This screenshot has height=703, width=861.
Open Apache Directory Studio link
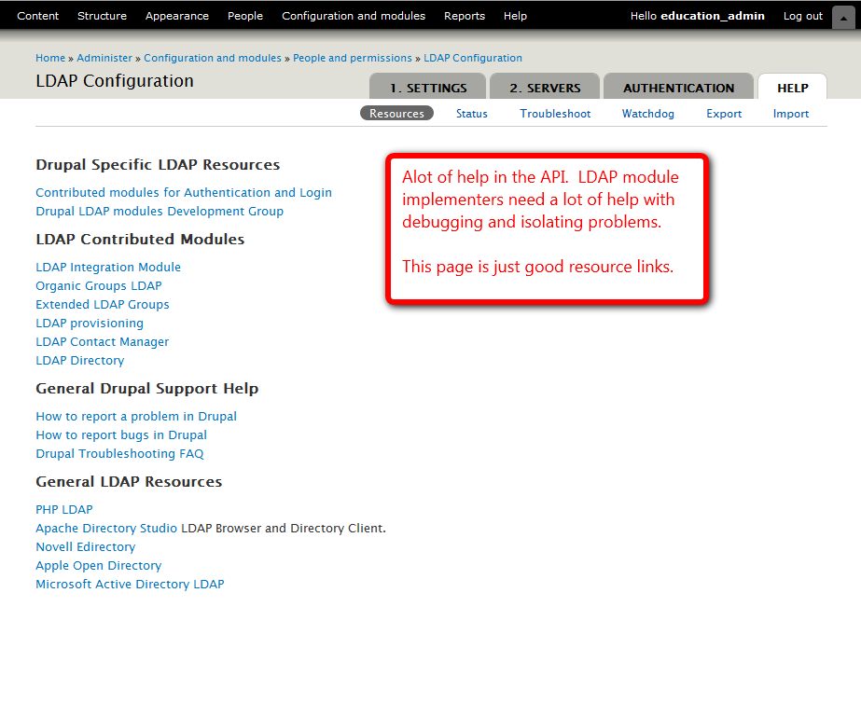pyautogui.click(x=106, y=529)
